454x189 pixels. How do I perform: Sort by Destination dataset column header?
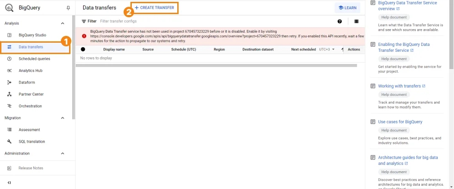click(x=258, y=50)
